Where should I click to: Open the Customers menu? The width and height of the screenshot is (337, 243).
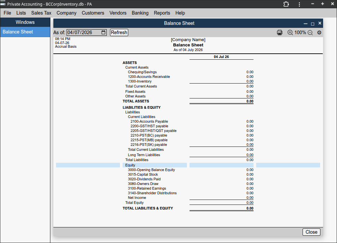(93, 13)
